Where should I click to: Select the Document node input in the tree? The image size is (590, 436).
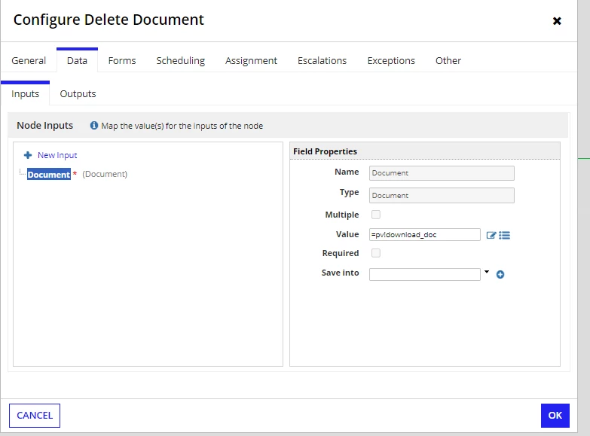point(49,174)
